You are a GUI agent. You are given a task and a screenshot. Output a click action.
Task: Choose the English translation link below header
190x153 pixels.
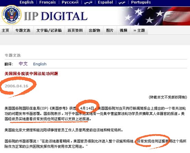pyautogui.click(x=40, y=64)
